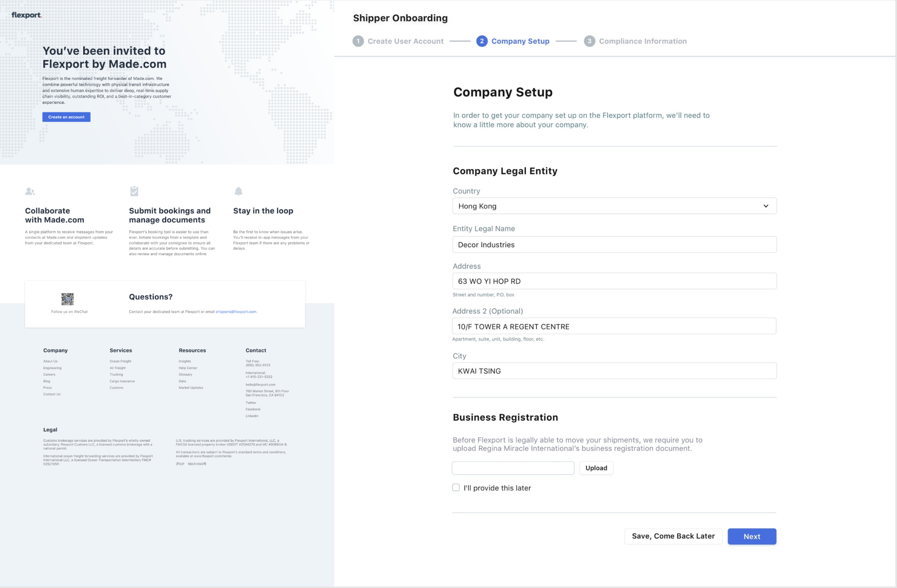Image resolution: width=897 pixels, height=588 pixels.
Task: Click step 3 circle icon
Action: coord(589,41)
